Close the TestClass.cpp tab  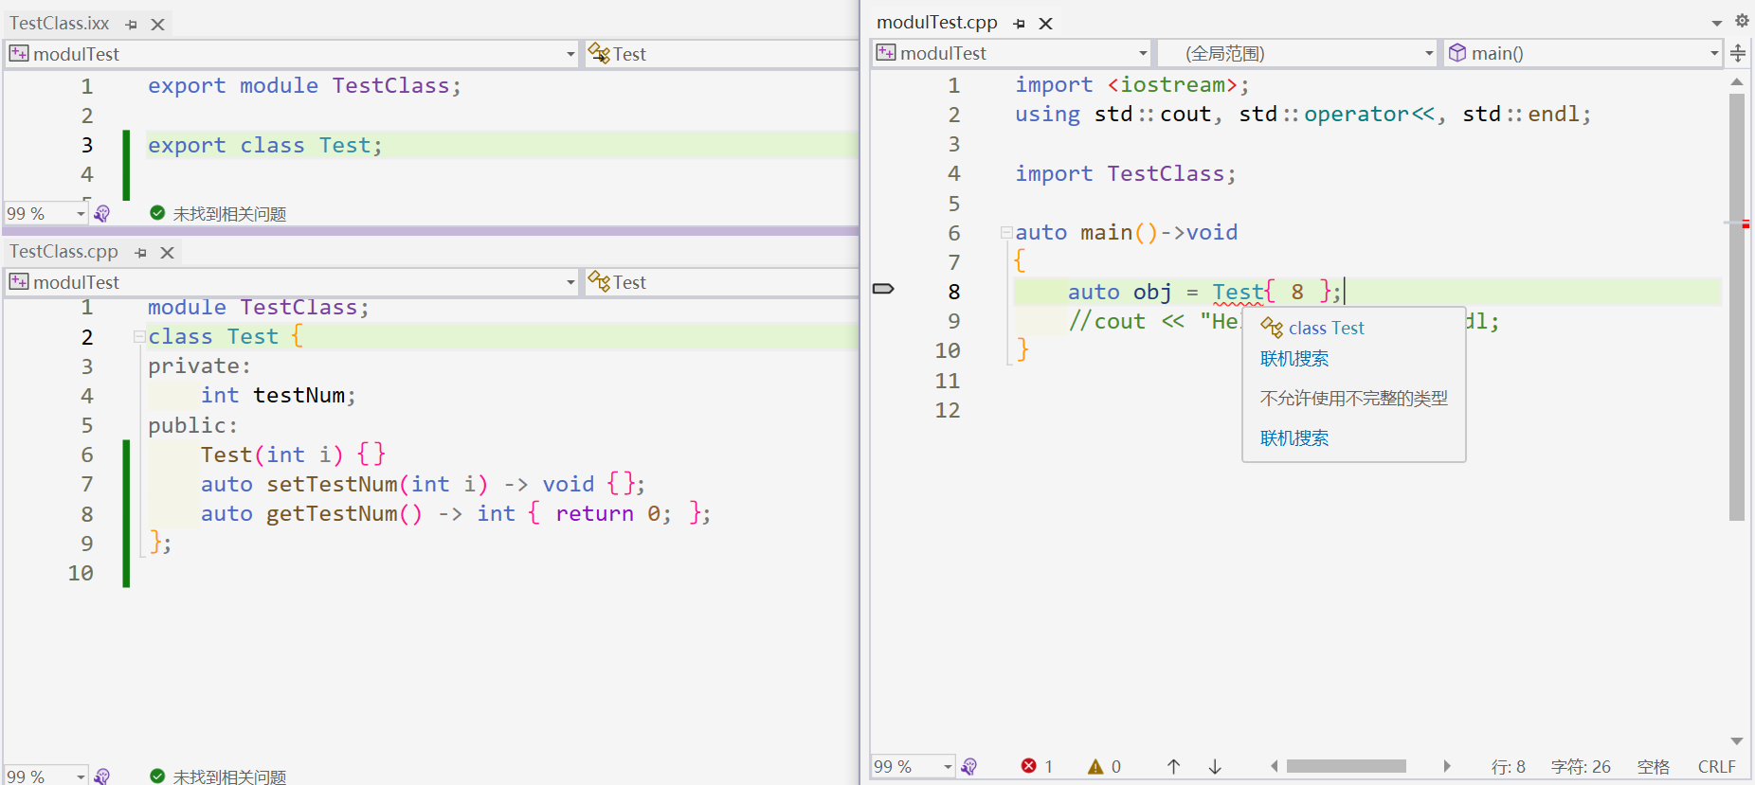[x=168, y=253]
